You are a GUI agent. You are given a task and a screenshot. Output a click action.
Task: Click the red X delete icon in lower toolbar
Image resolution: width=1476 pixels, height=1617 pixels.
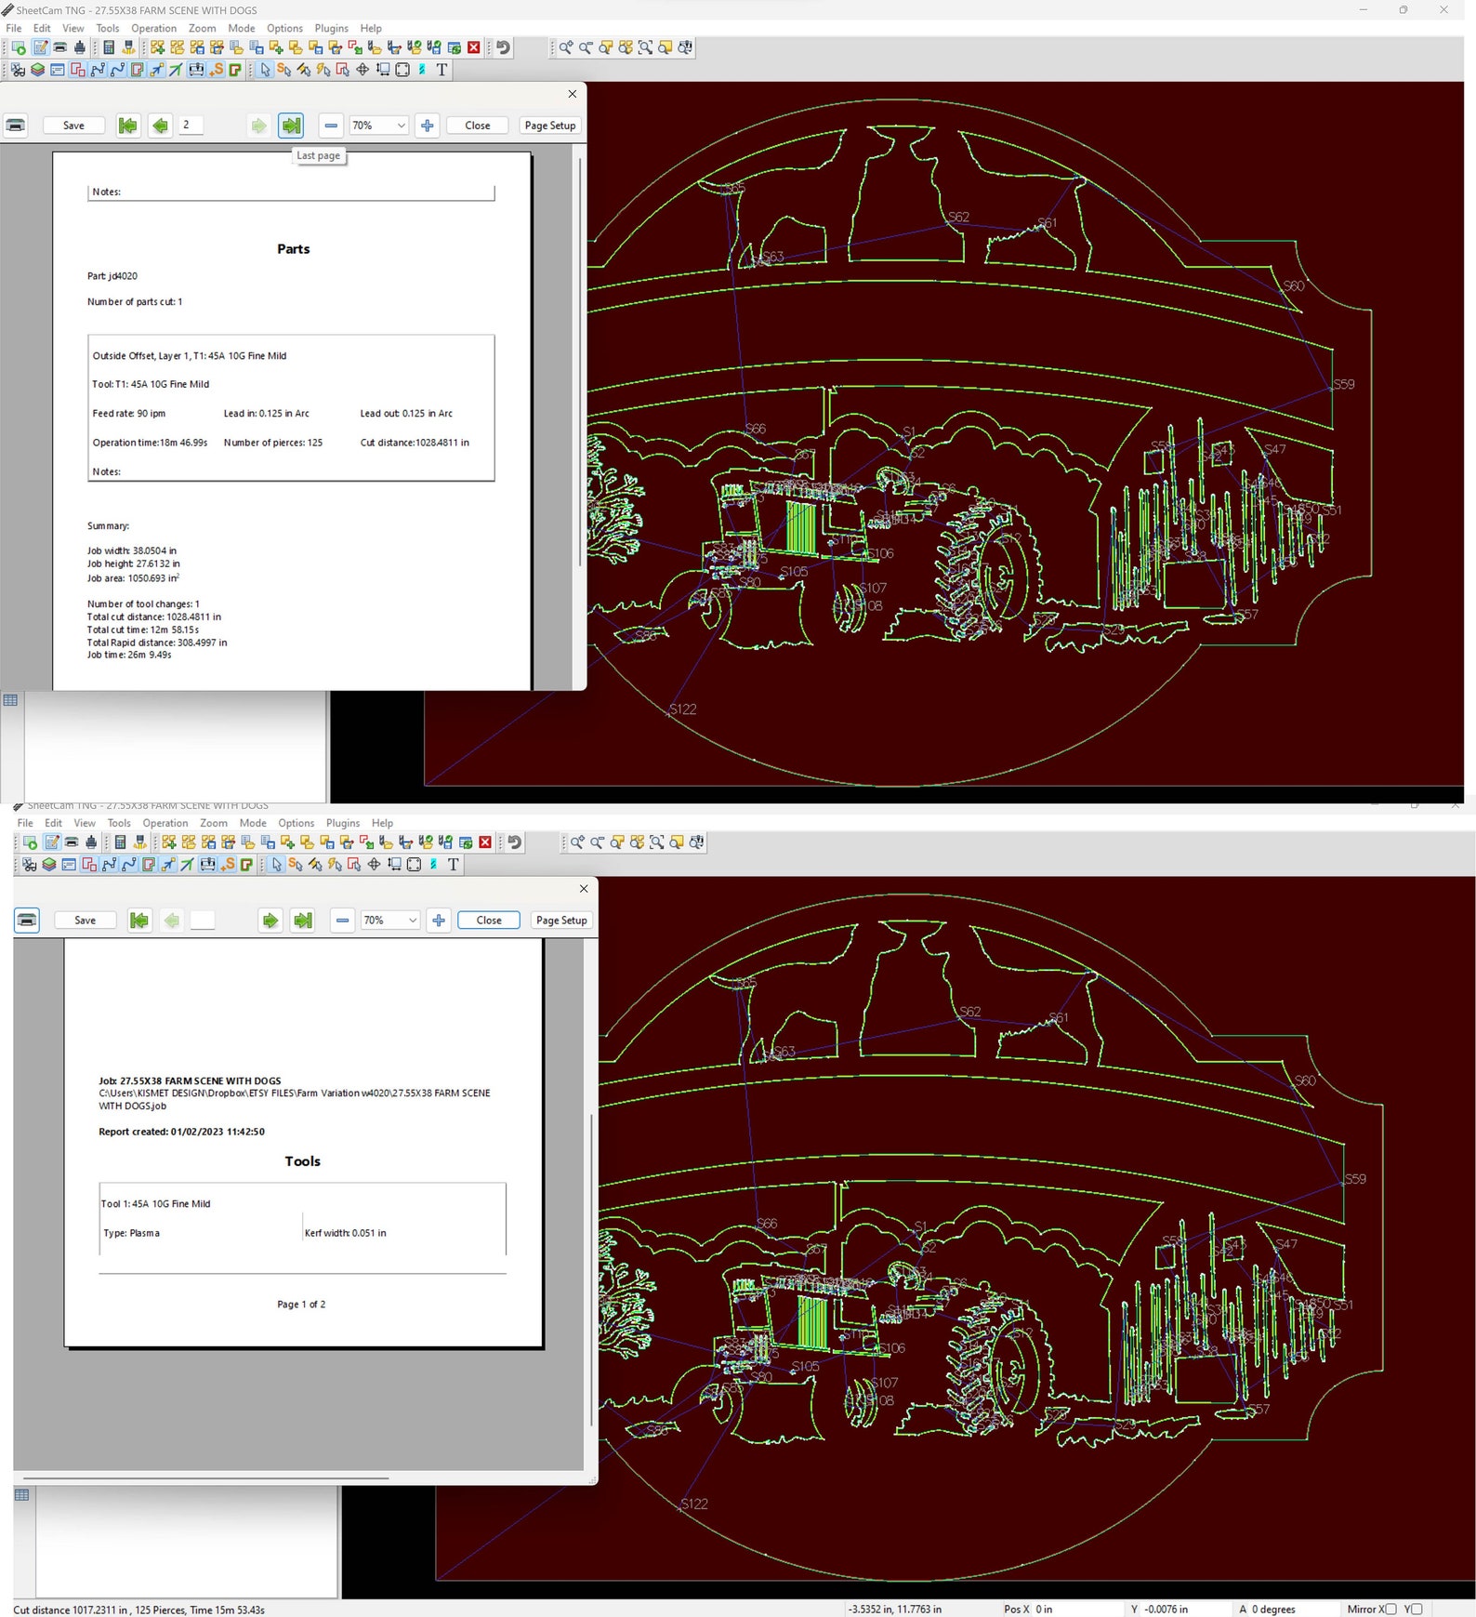485,842
